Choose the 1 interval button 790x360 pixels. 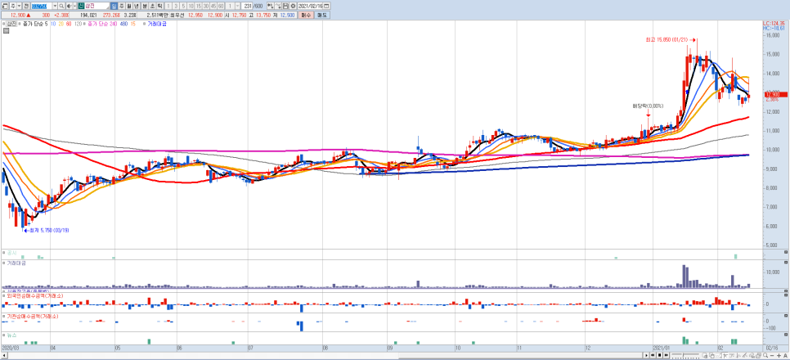168,6
